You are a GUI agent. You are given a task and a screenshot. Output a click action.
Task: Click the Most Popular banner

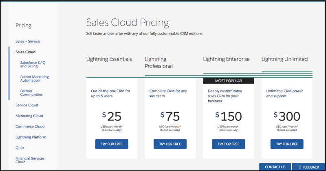tap(229, 81)
